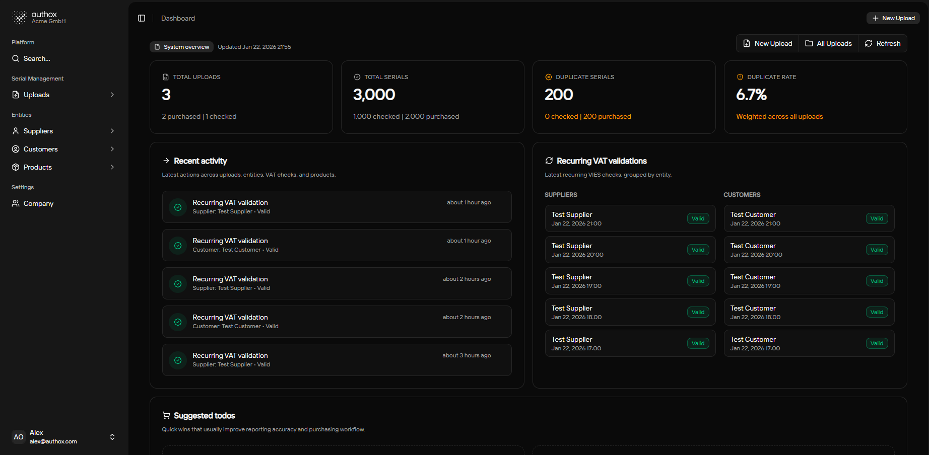Viewport: 929px width, 455px height.
Task: Click the New Upload toolbar button
Action: tap(767, 43)
